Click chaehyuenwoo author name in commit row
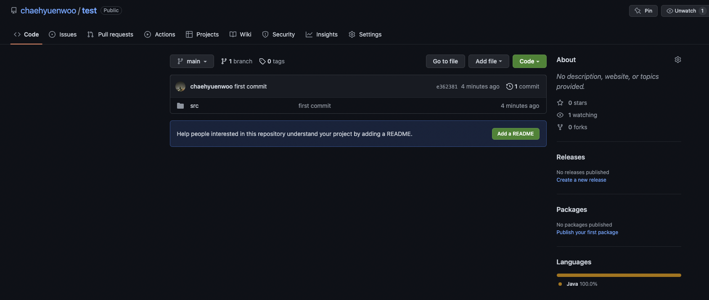Viewport: 709px width, 300px height. [211, 86]
